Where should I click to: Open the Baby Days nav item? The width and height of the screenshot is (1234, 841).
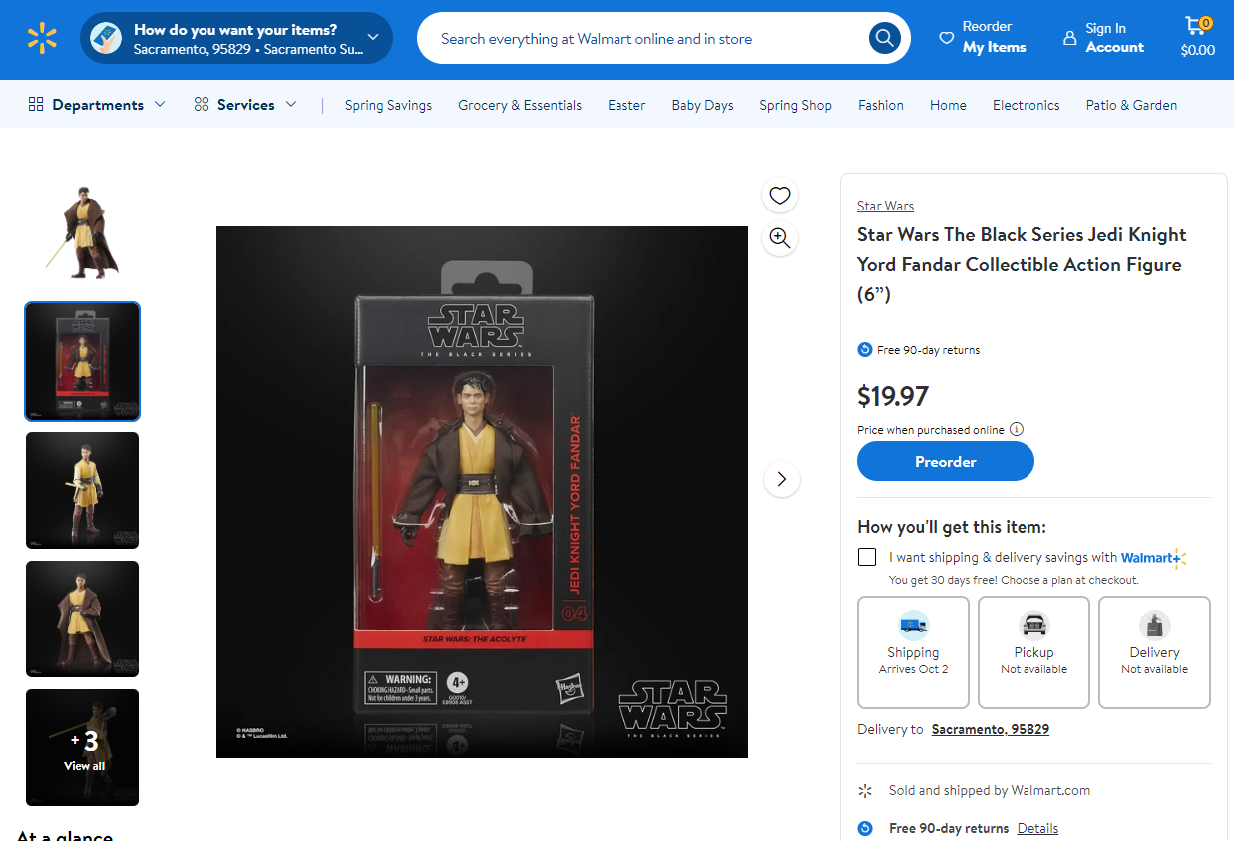[x=702, y=105]
